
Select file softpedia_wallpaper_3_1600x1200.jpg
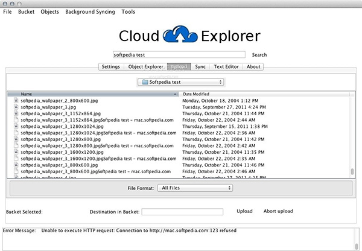(x=62, y=152)
